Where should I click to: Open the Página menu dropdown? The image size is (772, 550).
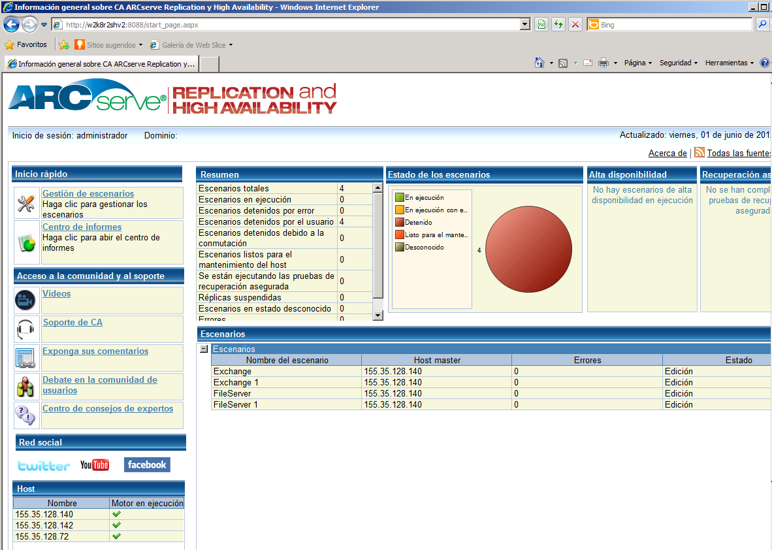point(638,63)
